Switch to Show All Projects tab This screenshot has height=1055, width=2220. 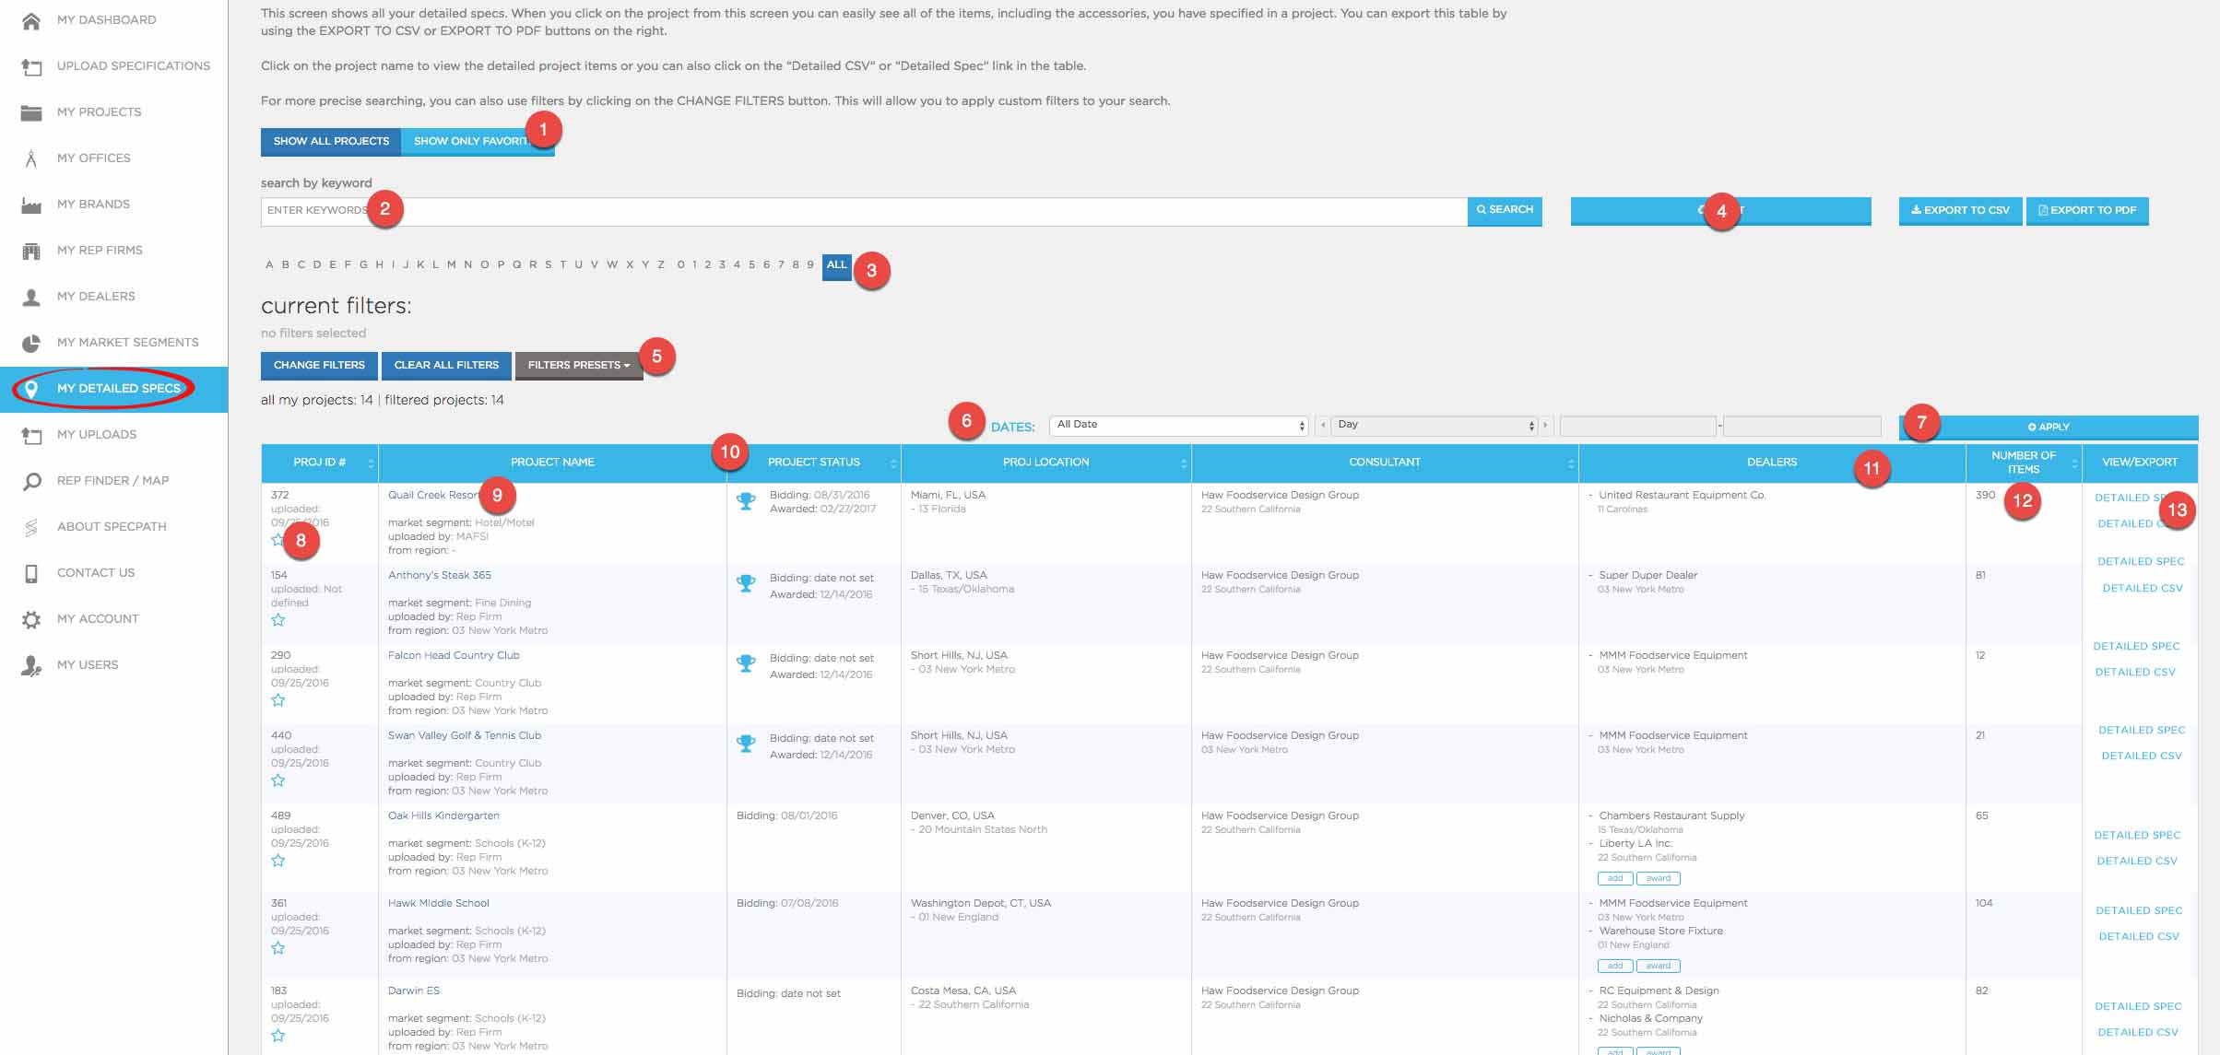point(331,141)
